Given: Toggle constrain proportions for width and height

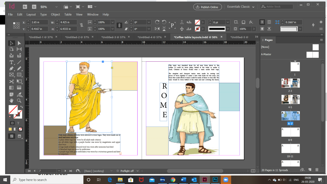Looking at the screenshot, I should tap(81, 25).
